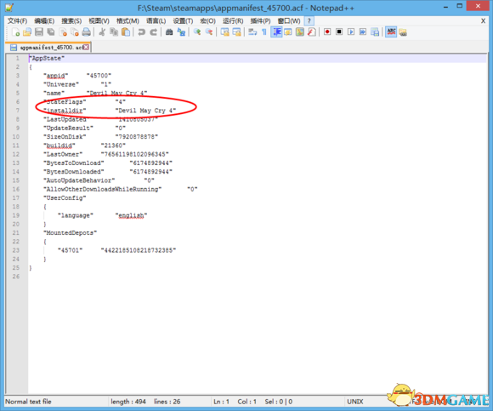
Task: Close the appmanifest_45700.acf tab
Action: [x=86, y=47]
